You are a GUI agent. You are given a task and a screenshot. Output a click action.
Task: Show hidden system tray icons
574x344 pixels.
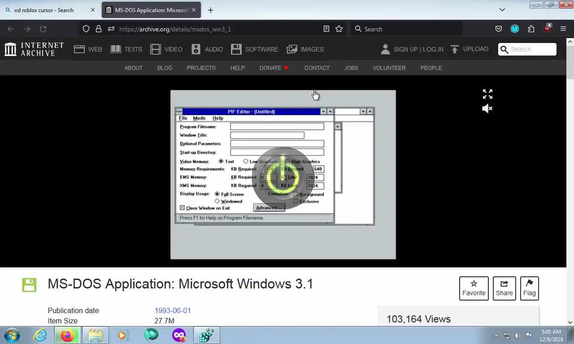(x=496, y=335)
